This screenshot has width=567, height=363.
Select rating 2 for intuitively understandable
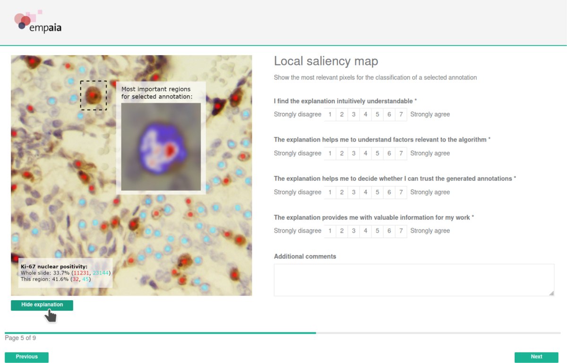point(342,114)
